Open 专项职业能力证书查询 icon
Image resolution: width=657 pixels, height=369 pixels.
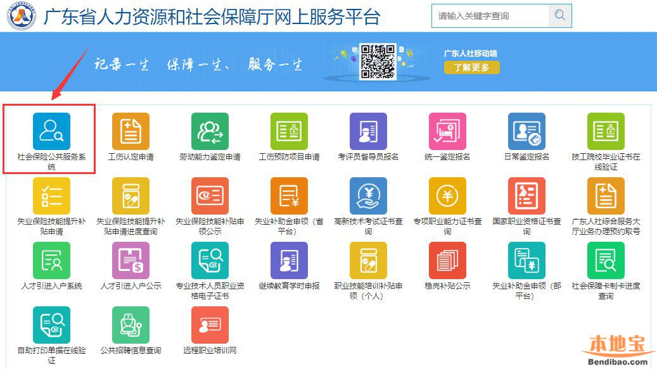tap(447, 196)
